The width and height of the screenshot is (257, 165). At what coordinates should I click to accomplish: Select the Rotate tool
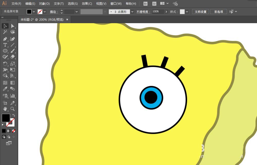click(5, 64)
